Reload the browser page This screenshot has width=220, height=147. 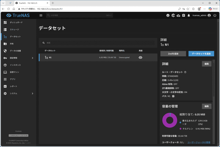click(x=9, y=9)
